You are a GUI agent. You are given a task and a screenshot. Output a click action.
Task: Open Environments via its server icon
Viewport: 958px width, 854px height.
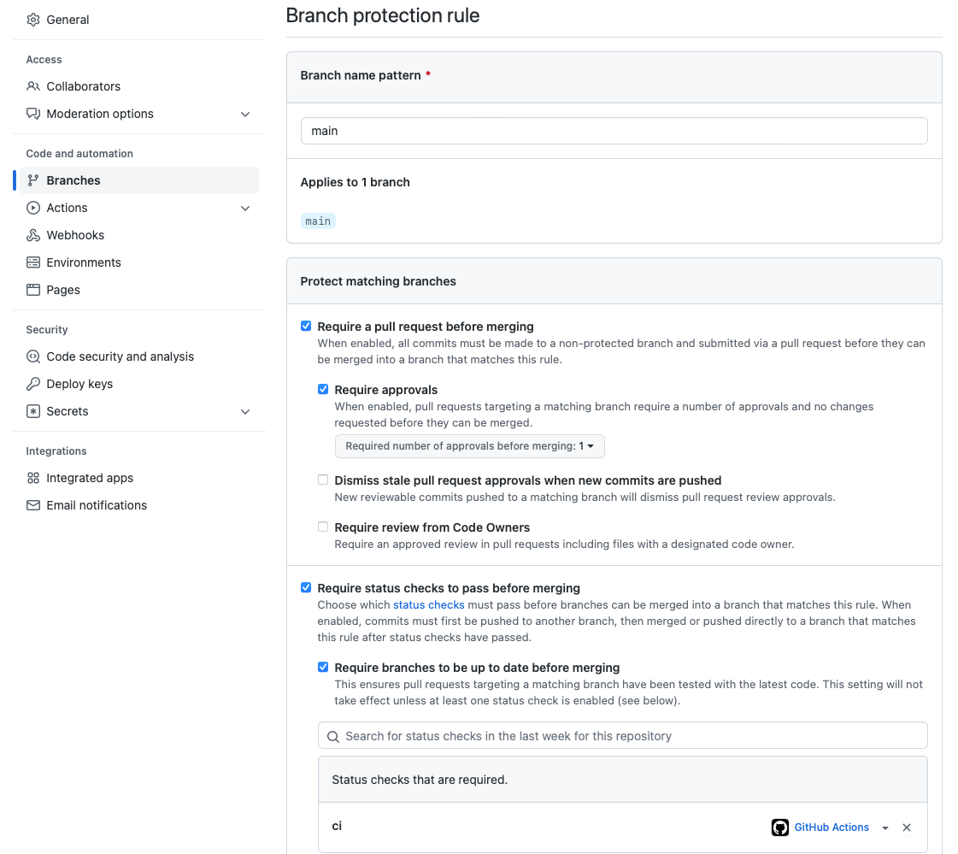point(32,262)
